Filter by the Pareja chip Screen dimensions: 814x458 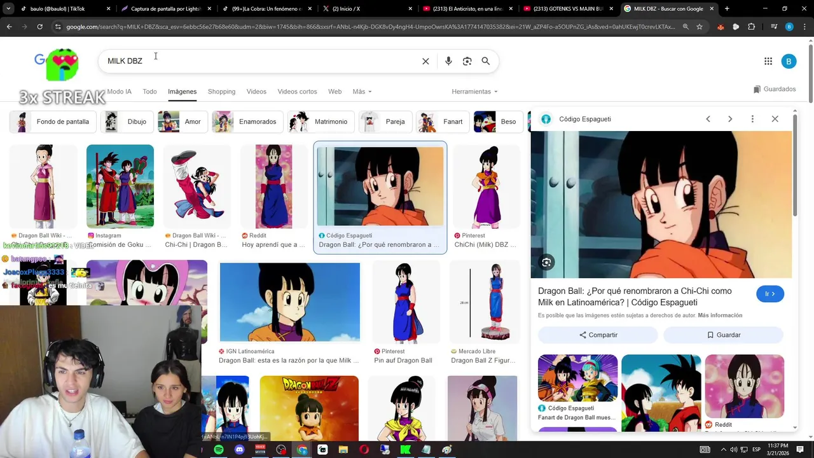[x=385, y=121]
